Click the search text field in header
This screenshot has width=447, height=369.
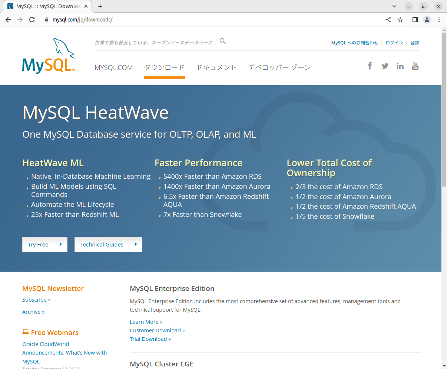click(154, 43)
